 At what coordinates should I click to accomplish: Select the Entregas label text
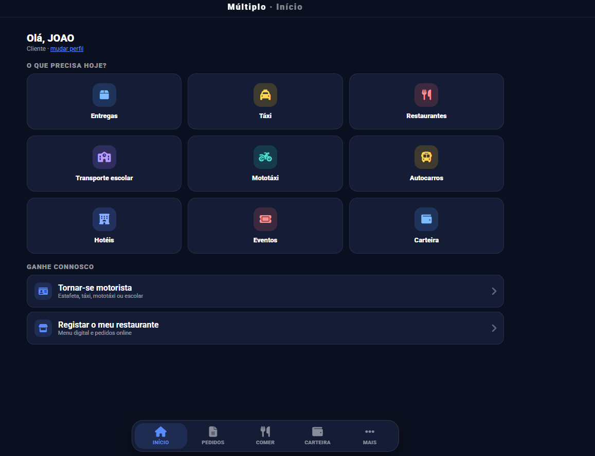click(104, 116)
